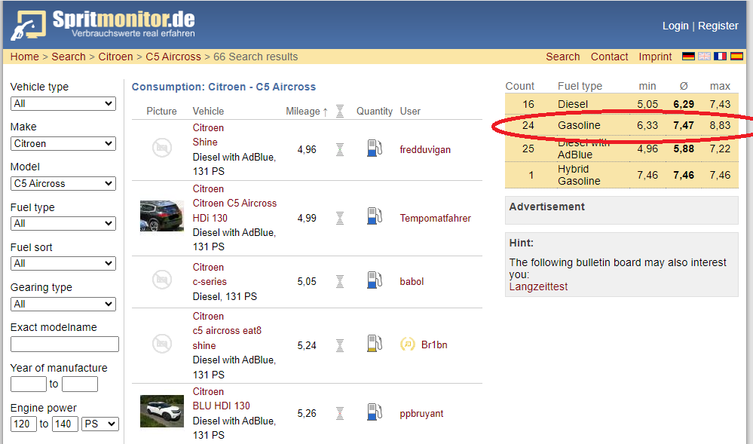Screen dimensions: 753x444
Task: Open the Make dropdown showing Citroen
Action: pyautogui.click(x=63, y=143)
